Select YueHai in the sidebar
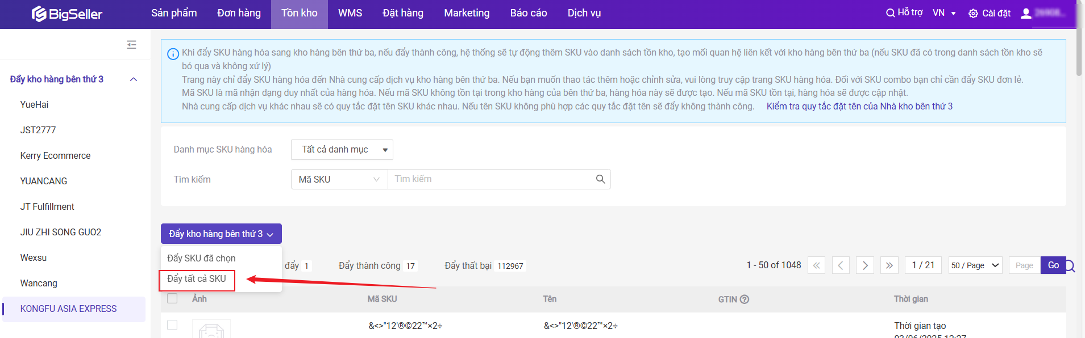The height and width of the screenshot is (338, 1085). click(34, 104)
